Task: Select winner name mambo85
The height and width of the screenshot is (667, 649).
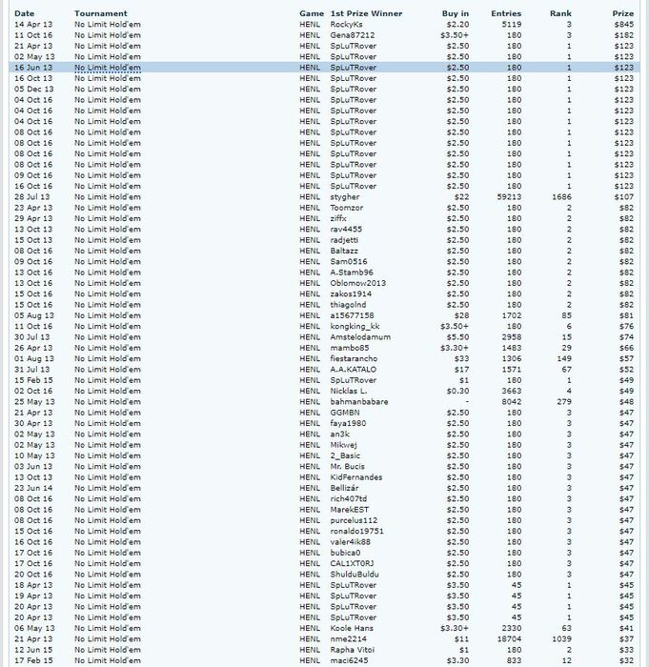Action: click(350, 348)
